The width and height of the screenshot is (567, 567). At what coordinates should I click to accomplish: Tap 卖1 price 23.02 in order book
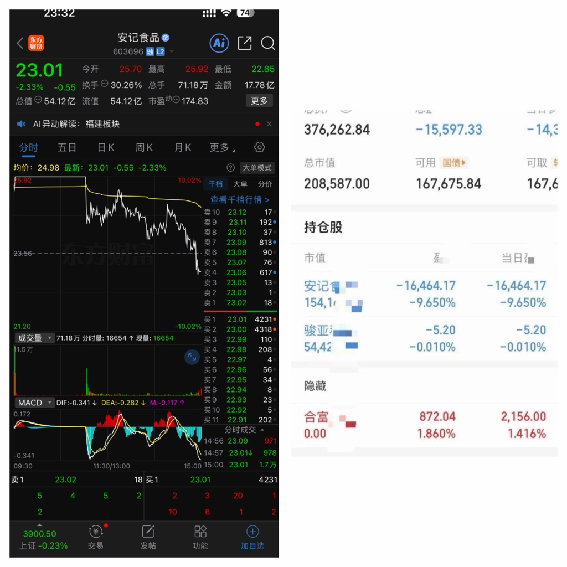click(240, 303)
